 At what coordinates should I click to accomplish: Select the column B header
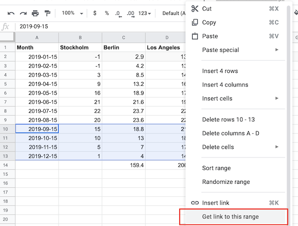(x=80, y=37)
